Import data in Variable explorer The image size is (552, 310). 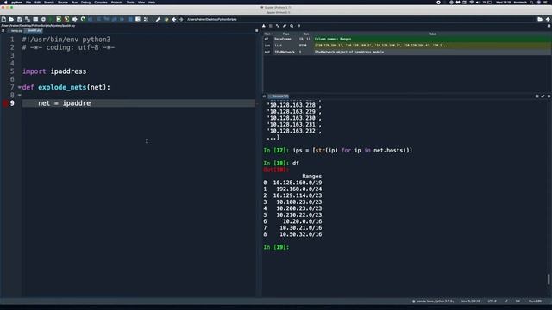(264, 26)
